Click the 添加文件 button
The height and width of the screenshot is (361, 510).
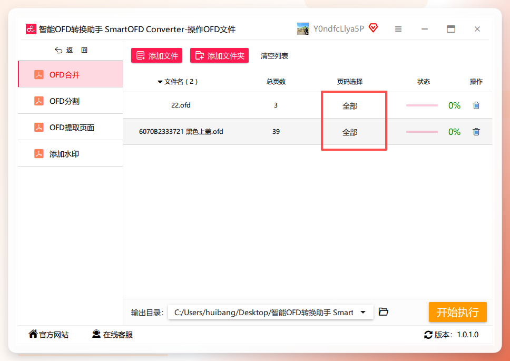pyautogui.click(x=157, y=56)
